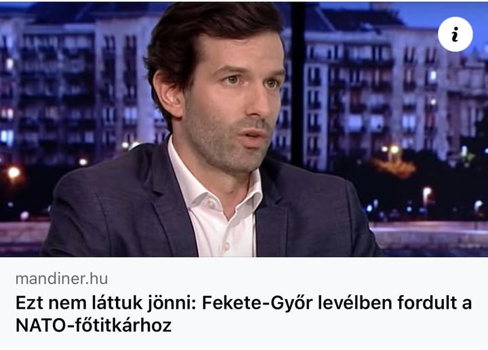
Task: Show link details via the white info badge
Action: (455, 34)
